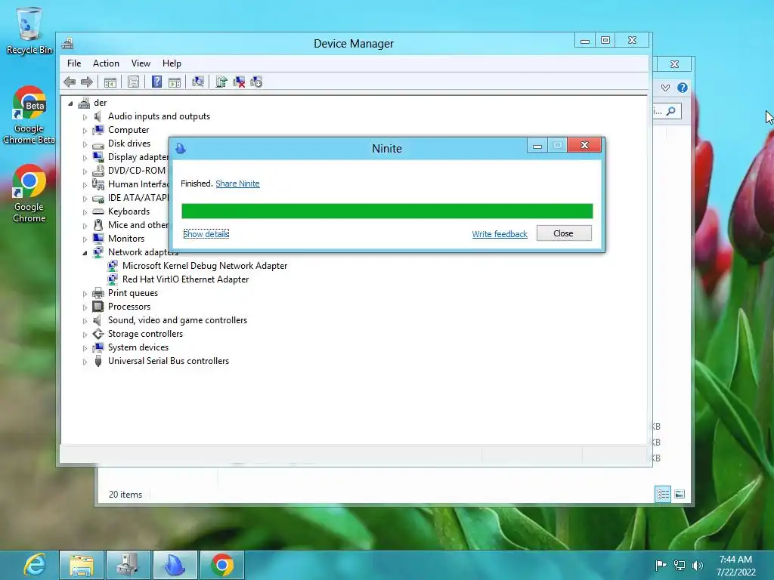Viewport: 774px width, 580px height.
Task: Click the Ninite taskbar button
Action: tap(175, 565)
